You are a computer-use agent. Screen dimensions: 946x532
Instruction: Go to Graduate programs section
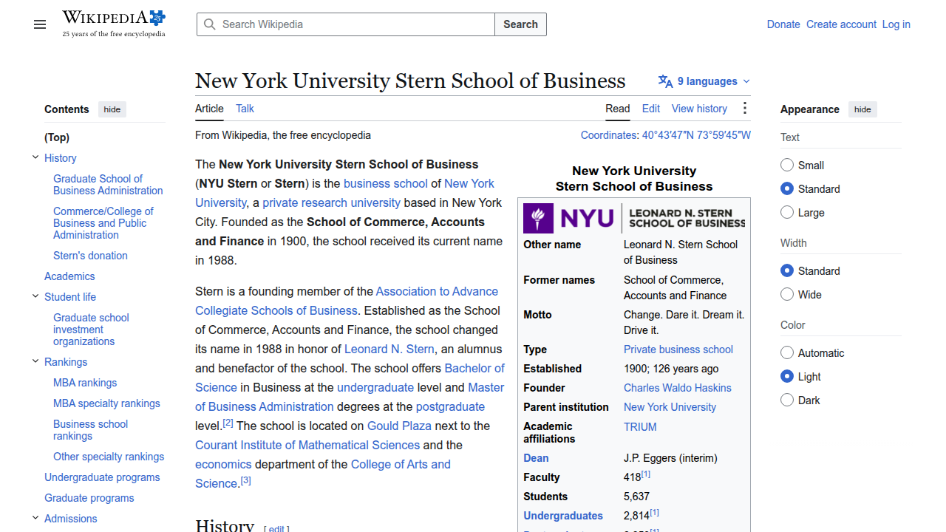[x=89, y=498]
